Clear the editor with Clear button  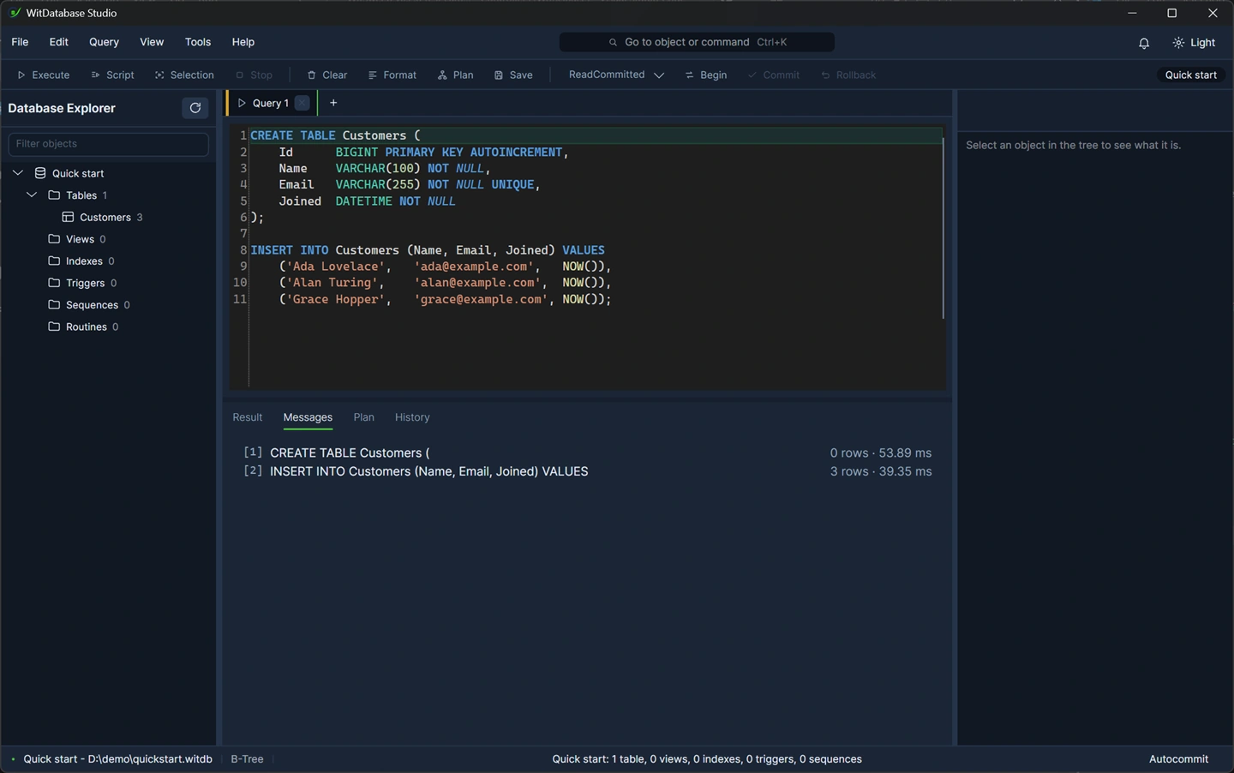click(x=327, y=75)
